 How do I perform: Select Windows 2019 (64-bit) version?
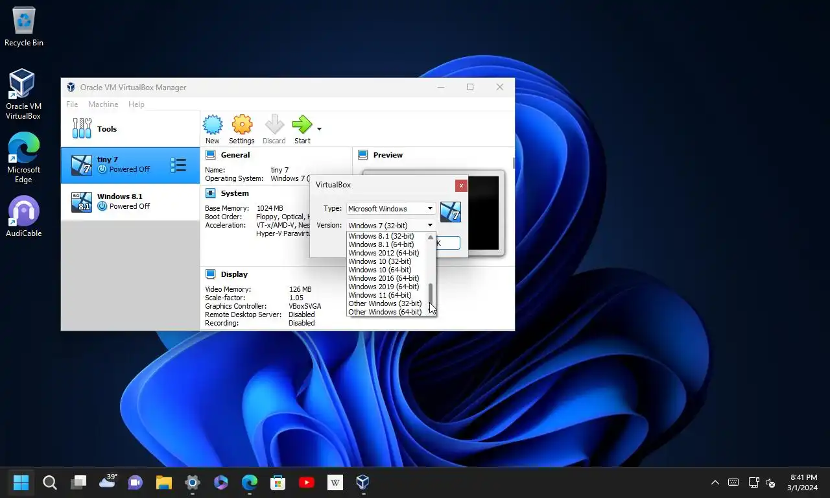tap(387, 287)
